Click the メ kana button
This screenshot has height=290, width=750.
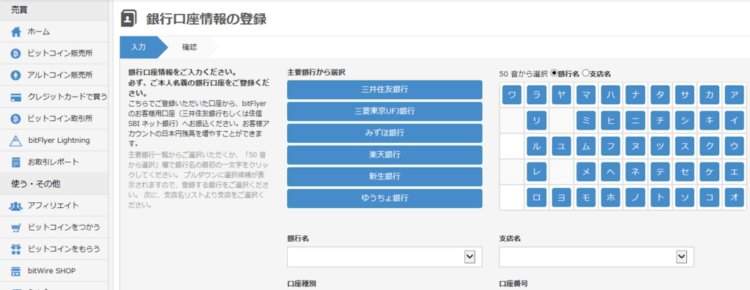[586, 172]
